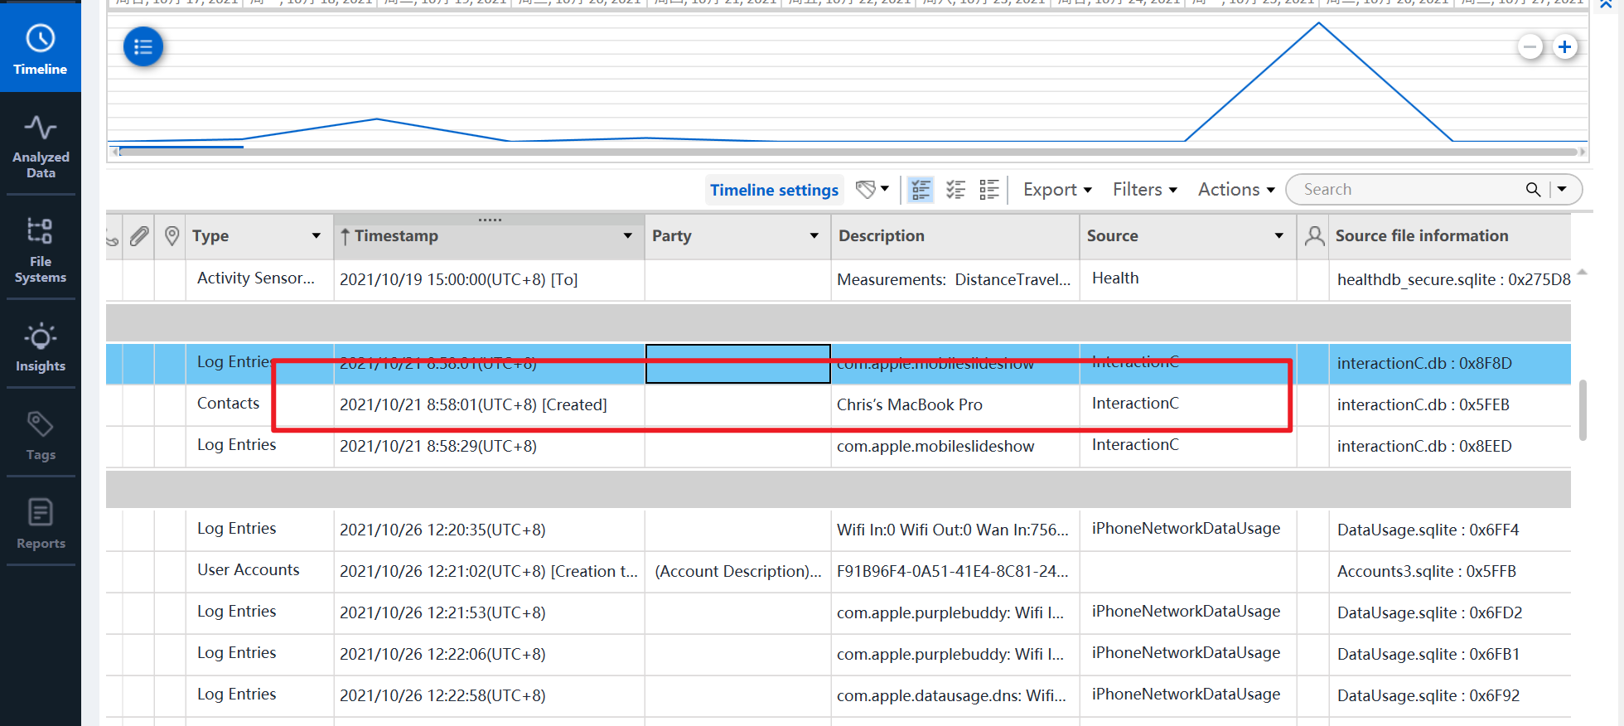Open Timeline settings
The width and height of the screenshot is (1624, 726).
(x=774, y=190)
